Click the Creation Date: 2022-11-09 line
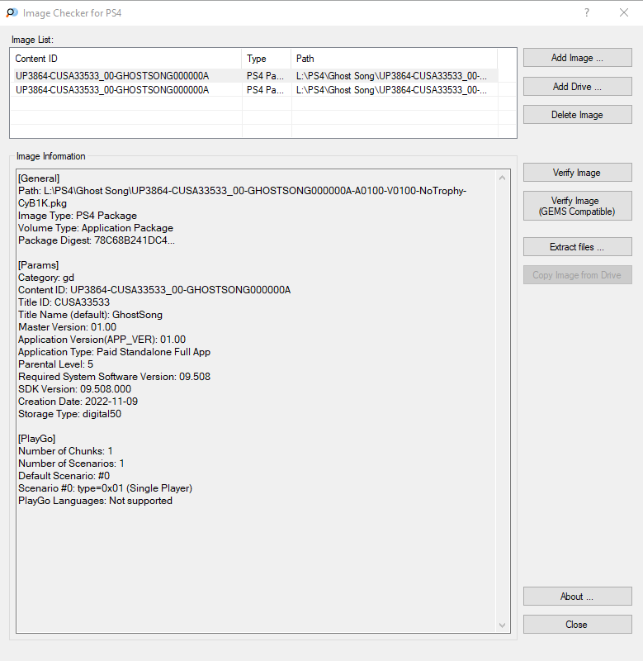 (x=78, y=402)
